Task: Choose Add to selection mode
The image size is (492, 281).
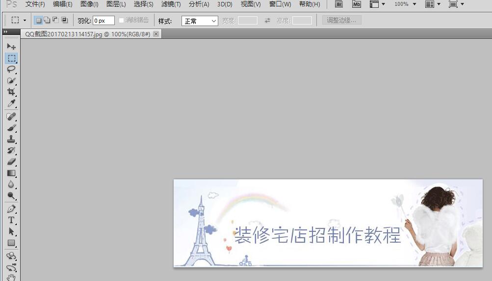Action: click(x=47, y=21)
